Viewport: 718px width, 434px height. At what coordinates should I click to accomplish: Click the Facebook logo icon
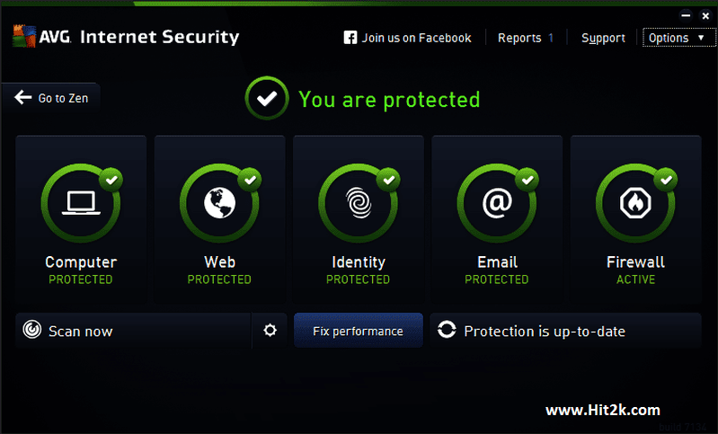tap(350, 38)
